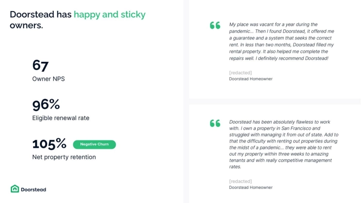The height and width of the screenshot is (203, 361).
Task: Select the 96% statistic
Action: pyautogui.click(x=46, y=105)
